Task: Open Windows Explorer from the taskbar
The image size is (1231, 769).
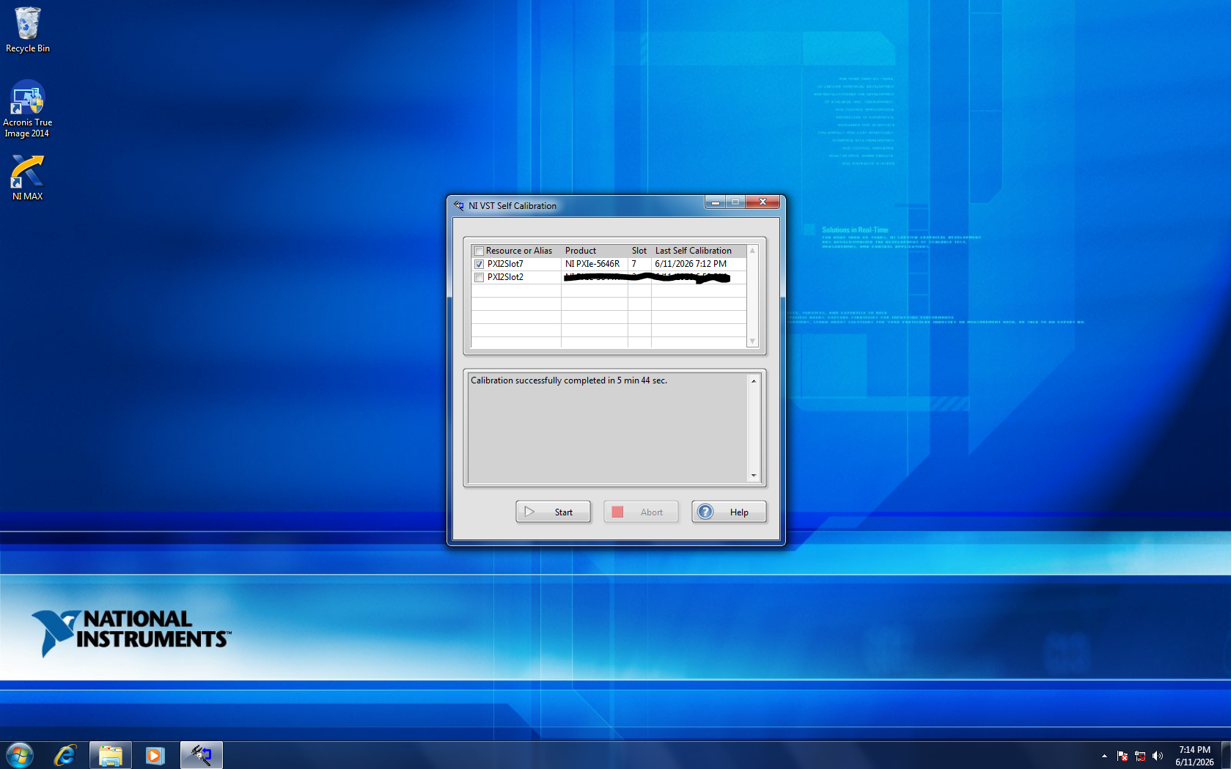Action: pyautogui.click(x=111, y=755)
